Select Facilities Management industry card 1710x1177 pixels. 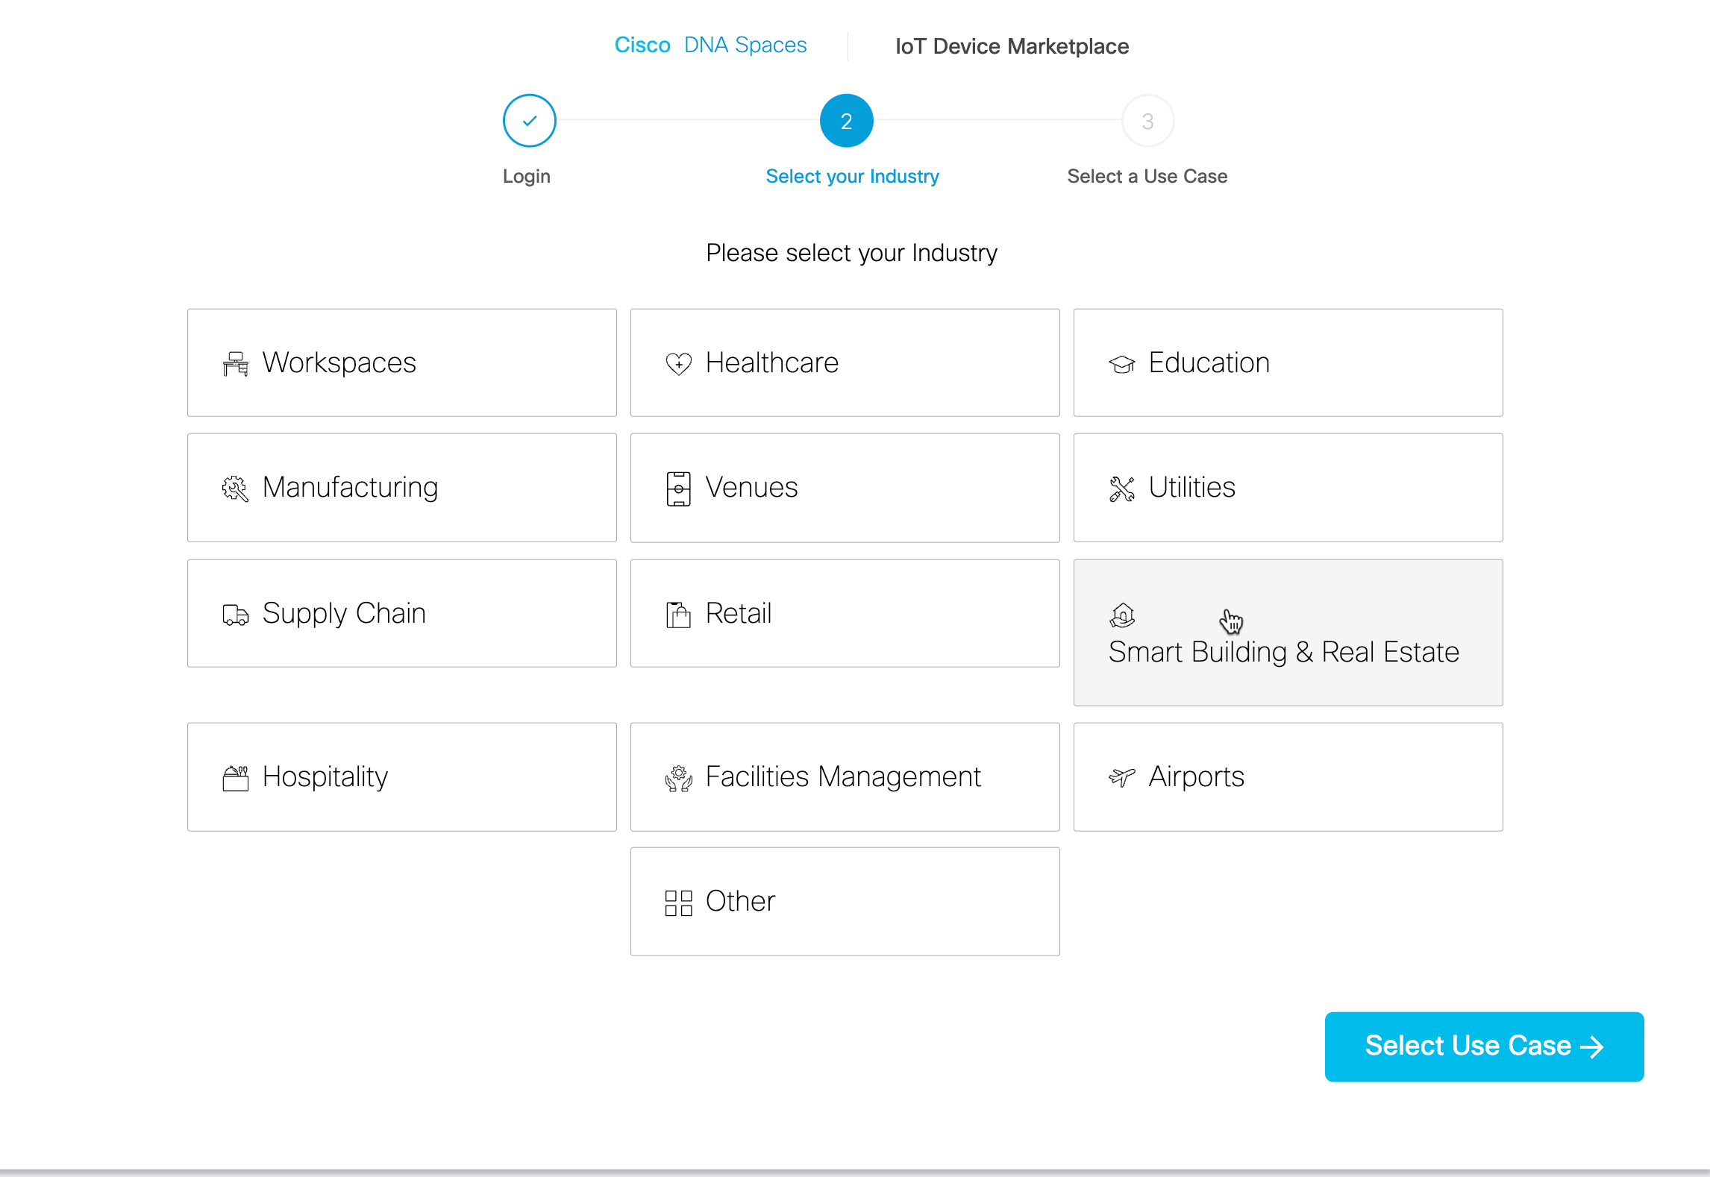coord(845,776)
